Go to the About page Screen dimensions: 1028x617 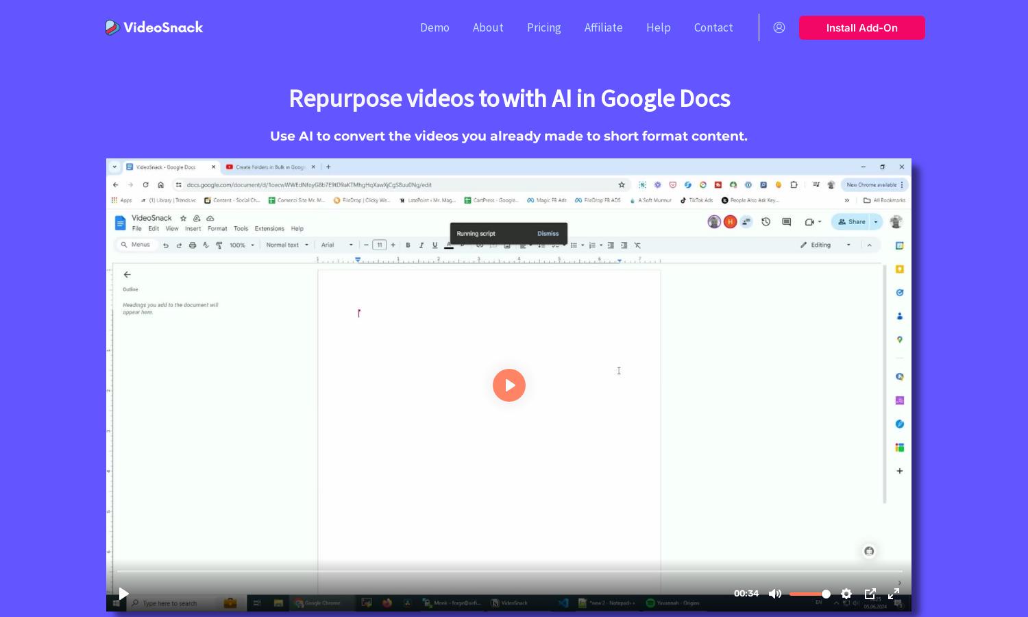488,27
